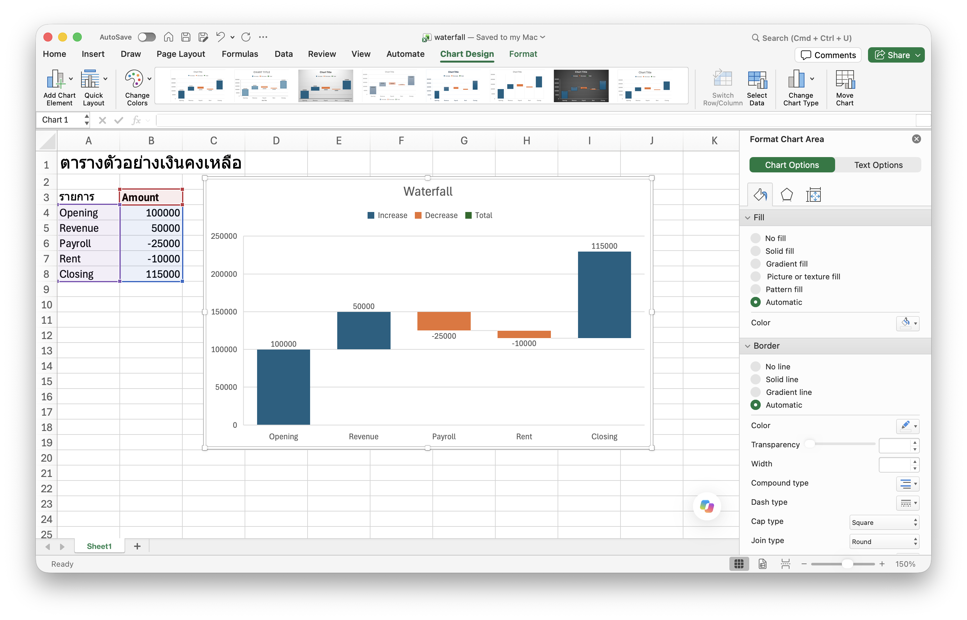Open Compound type dropdown
Screen dimensions: 967x620
tap(907, 484)
